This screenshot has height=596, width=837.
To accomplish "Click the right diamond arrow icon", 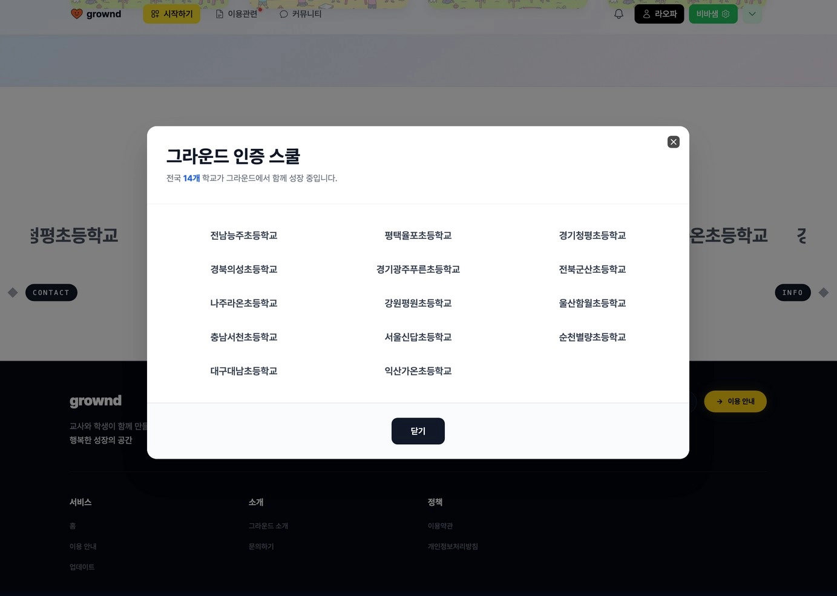I will click(824, 292).
